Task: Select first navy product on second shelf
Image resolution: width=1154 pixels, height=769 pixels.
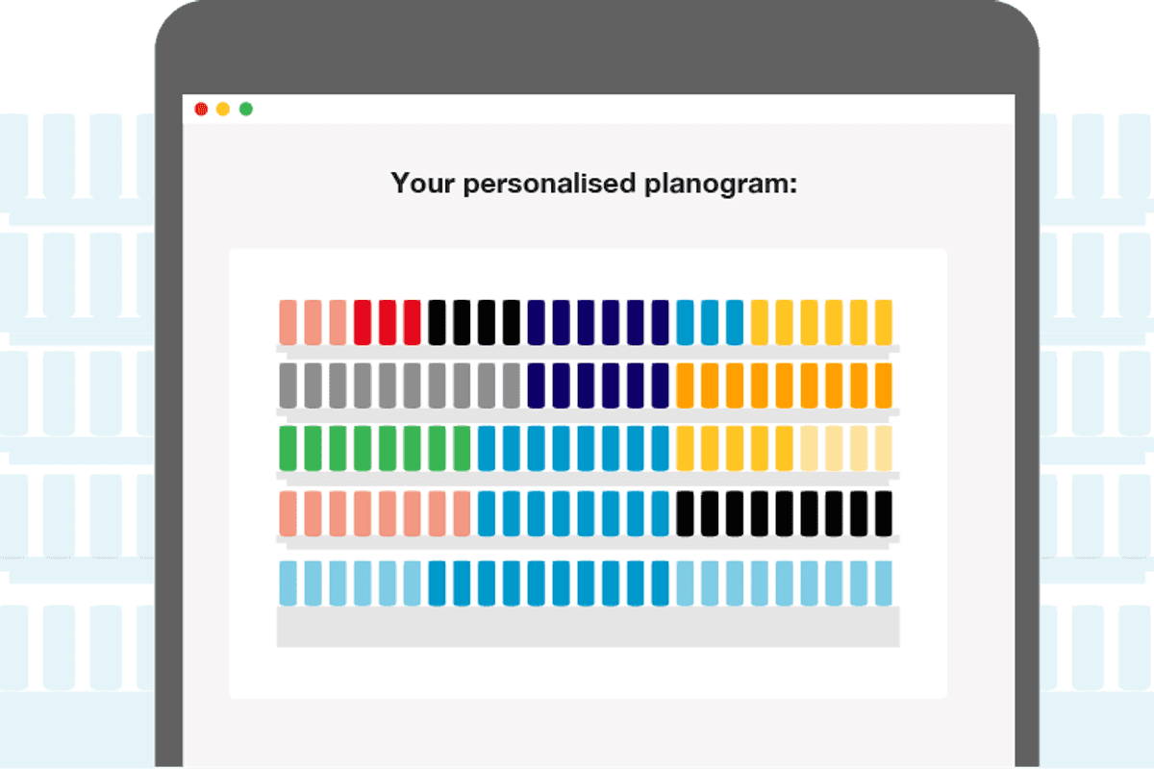Action: tap(536, 384)
